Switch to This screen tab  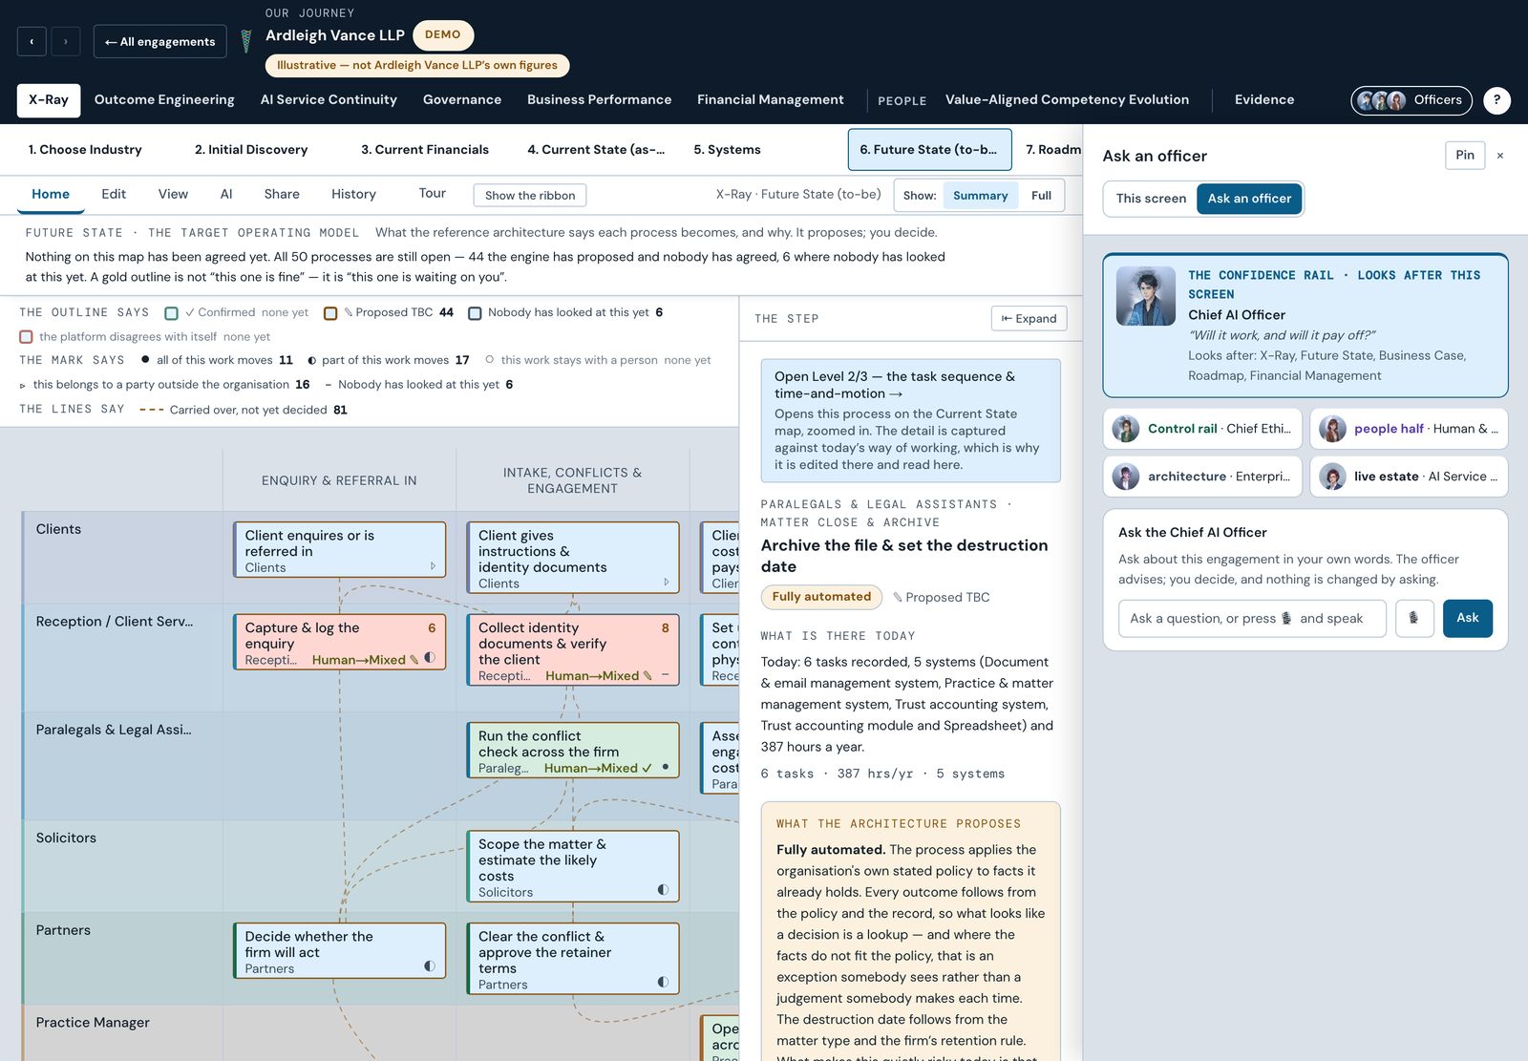(1151, 199)
